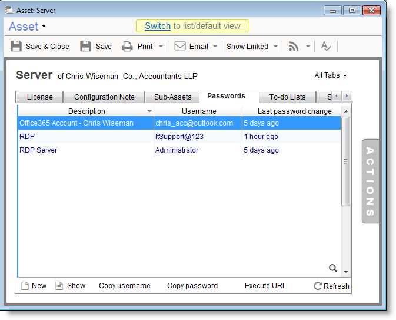Image resolution: width=396 pixels, height=320 pixels.
Task: Click Copy password button
Action: 192,286
